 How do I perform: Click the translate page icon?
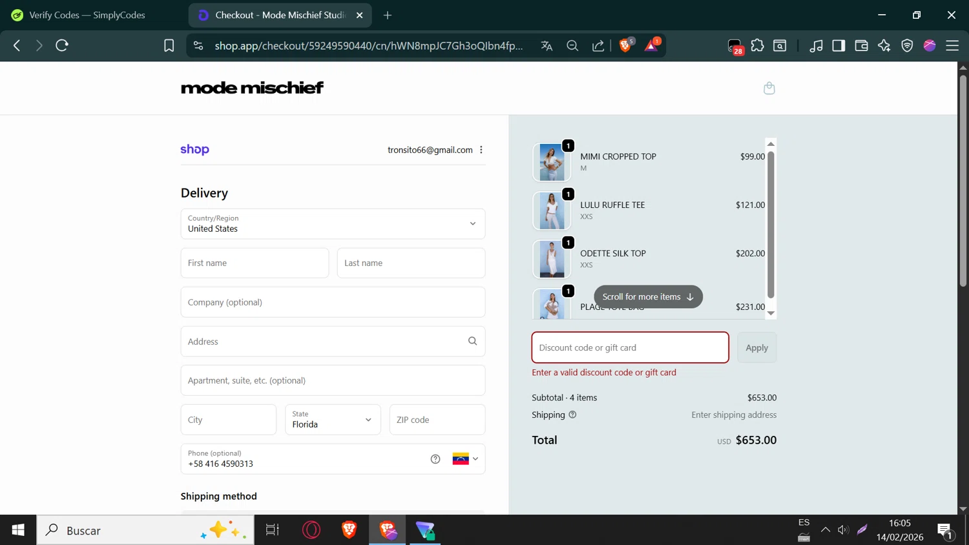coord(547,45)
